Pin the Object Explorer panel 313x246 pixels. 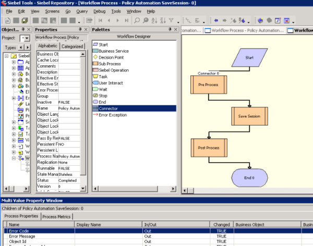tap(23, 29)
